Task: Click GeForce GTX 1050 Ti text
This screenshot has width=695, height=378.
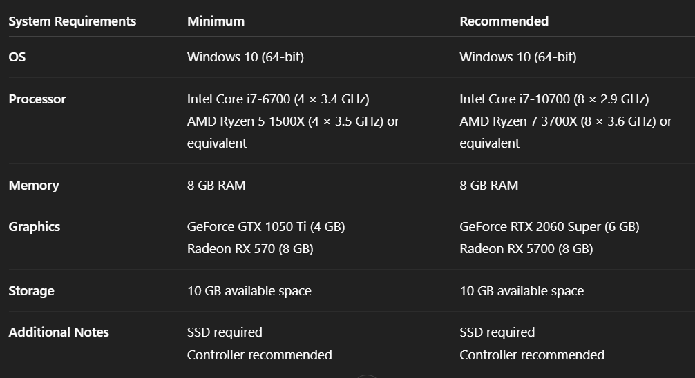Action: click(266, 227)
